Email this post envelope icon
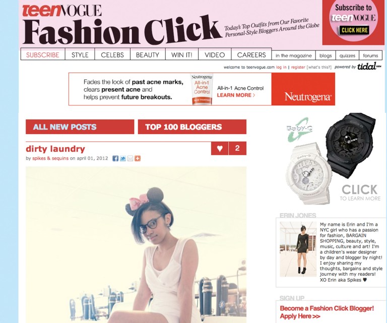This screenshot has height=323, width=387. (130, 158)
